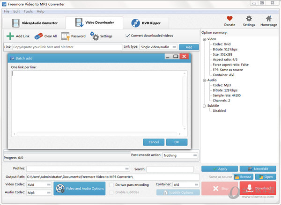The width and height of the screenshot is (281, 205).
Task: Click the Output Path field
Action: pyautogui.click(x=113, y=177)
